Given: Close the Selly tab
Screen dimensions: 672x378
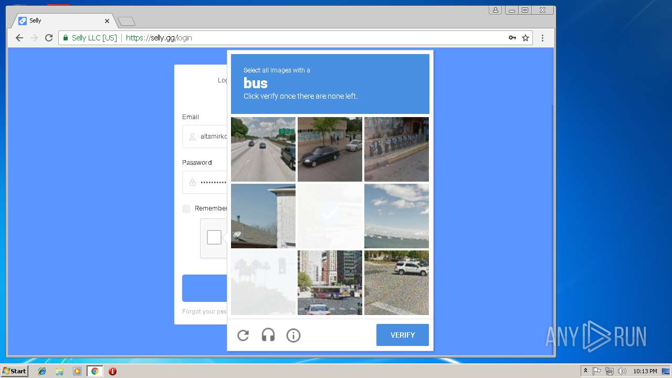Looking at the screenshot, I should click(107, 21).
